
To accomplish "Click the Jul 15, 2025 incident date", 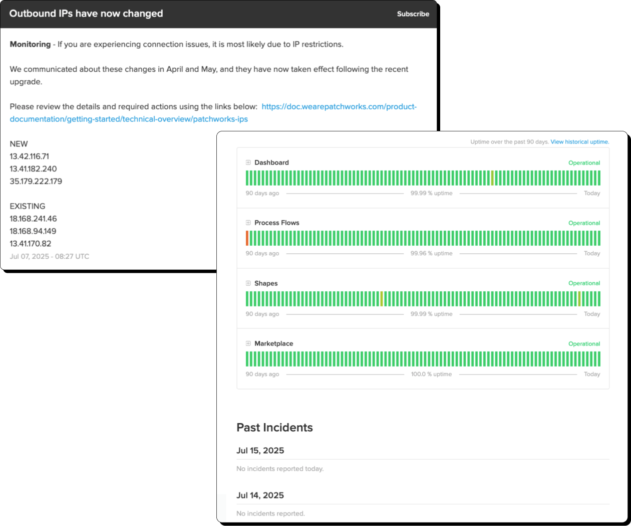I will tap(260, 450).
